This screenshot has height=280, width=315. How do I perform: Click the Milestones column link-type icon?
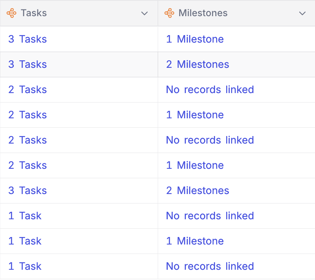(x=169, y=13)
